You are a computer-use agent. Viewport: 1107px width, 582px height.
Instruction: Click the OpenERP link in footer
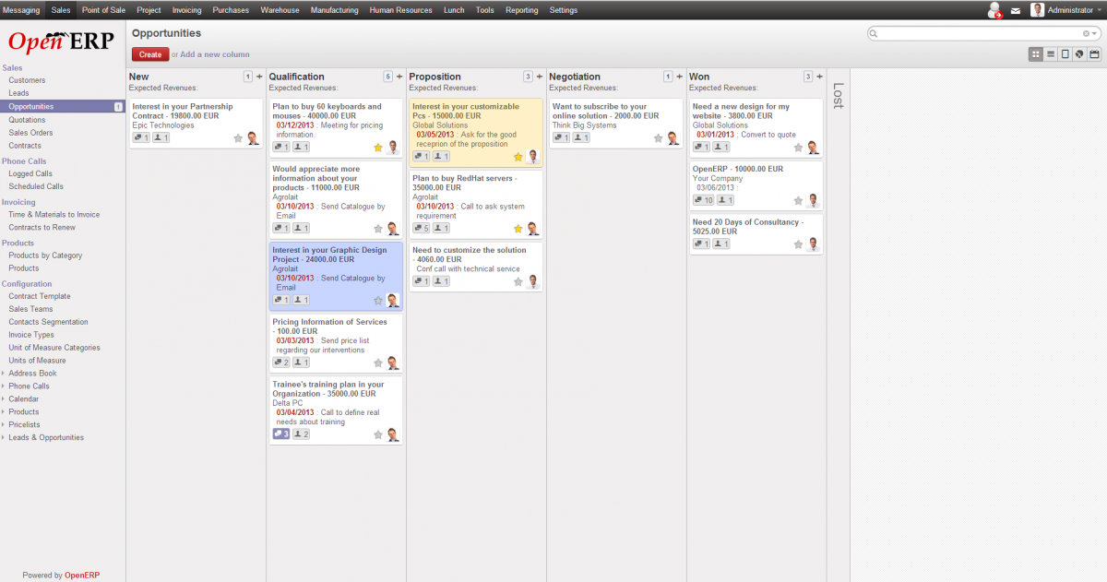(x=82, y=575)
